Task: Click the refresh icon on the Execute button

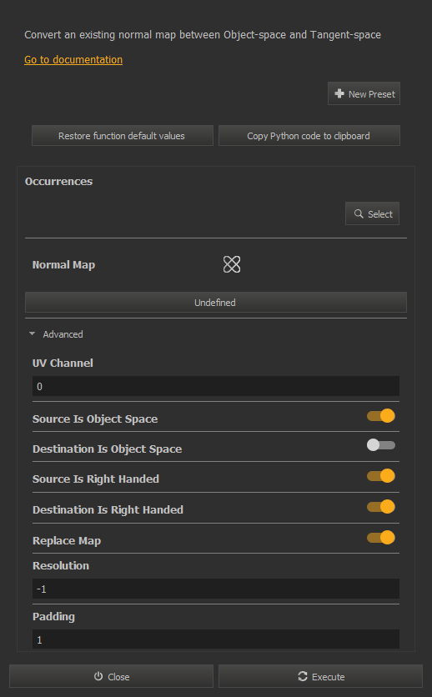Action: pos(303,676)
